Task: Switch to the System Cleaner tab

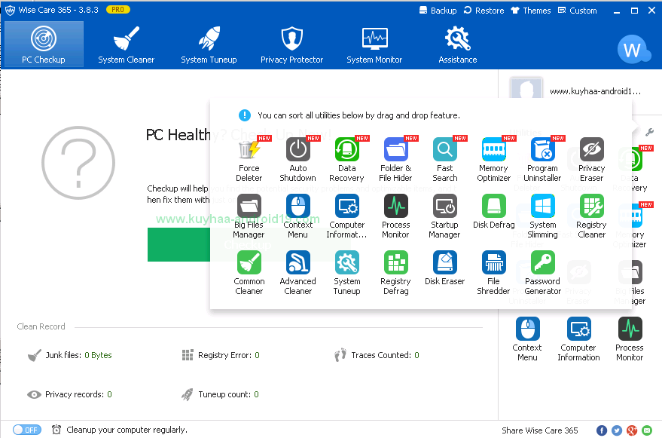Action: click(x=127, y=44)
